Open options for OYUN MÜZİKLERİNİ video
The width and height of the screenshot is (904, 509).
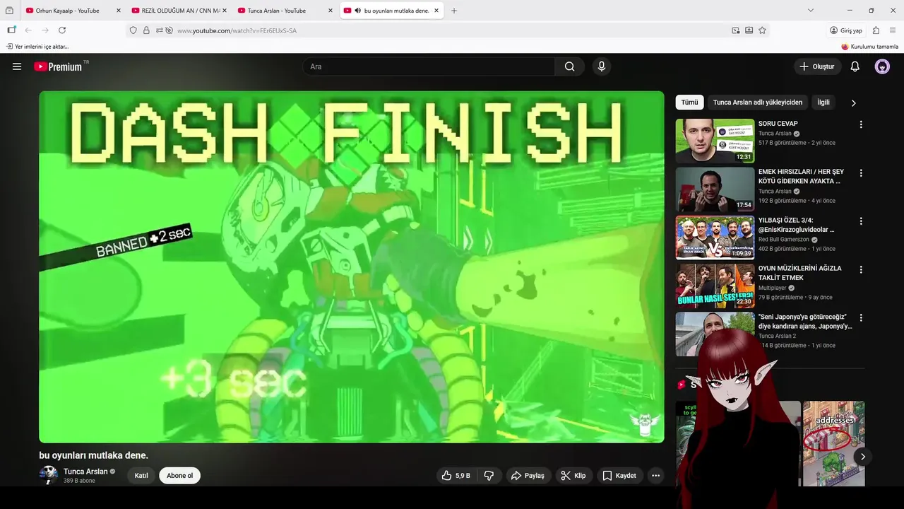tap(860, 269)
